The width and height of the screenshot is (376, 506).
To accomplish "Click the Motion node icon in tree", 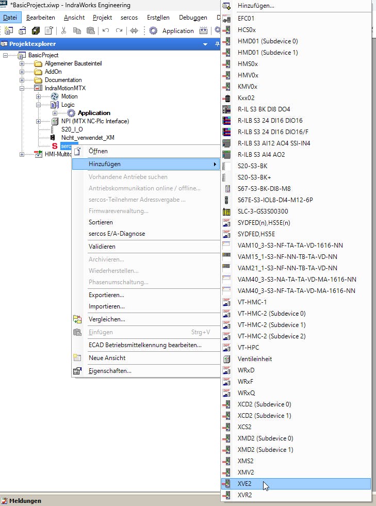I will point(55,96).
